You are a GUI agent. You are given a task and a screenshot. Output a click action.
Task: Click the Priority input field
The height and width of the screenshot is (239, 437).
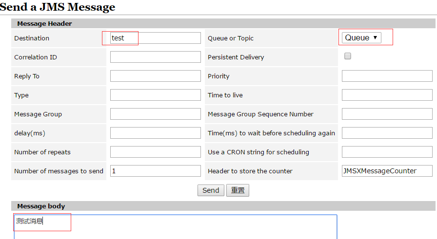[387, 76]
